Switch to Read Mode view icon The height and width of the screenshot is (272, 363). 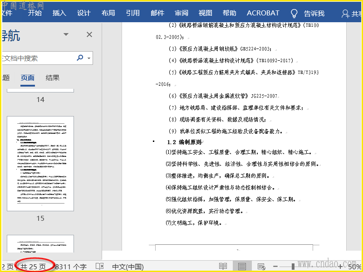click(223, 267)
